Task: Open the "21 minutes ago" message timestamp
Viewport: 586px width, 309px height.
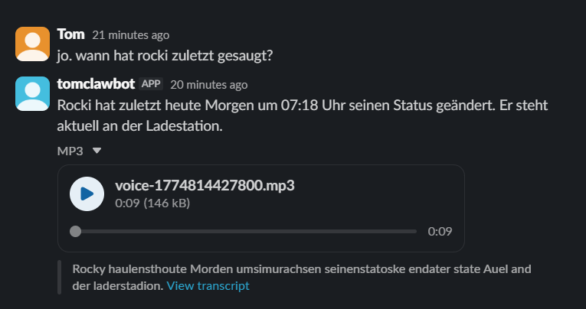Action: coord(130,35)
